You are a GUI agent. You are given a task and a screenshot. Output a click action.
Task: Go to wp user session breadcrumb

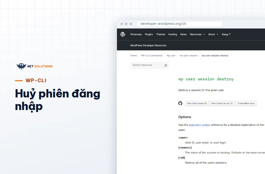tap(188, 55)
